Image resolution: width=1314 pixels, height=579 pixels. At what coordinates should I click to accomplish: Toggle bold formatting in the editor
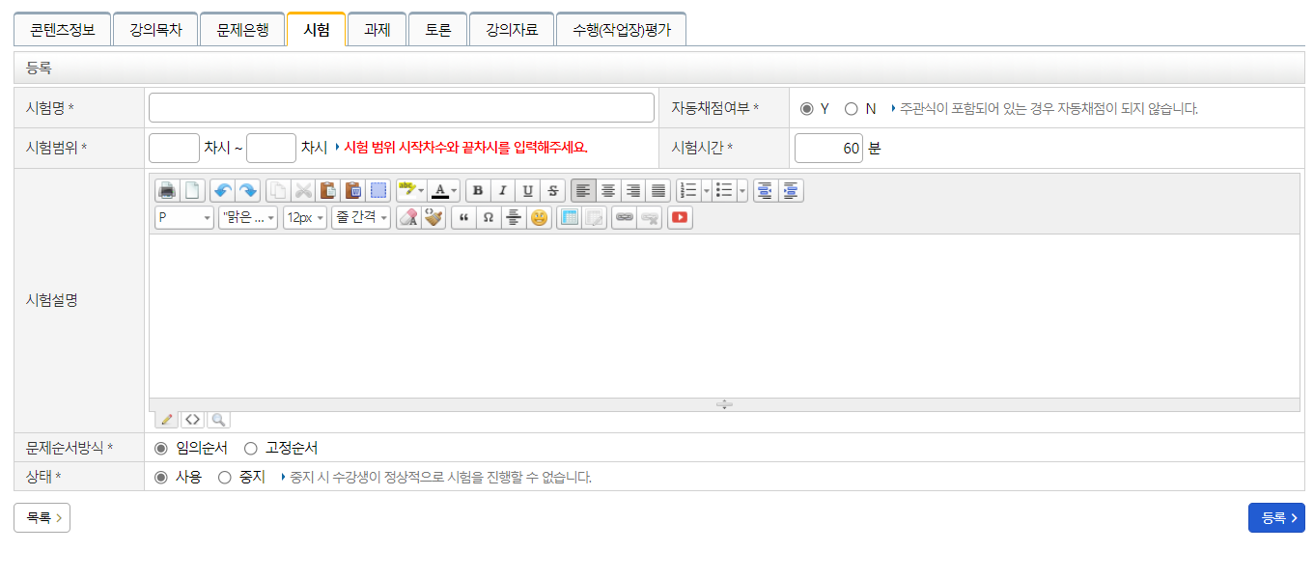click(478, 191)
